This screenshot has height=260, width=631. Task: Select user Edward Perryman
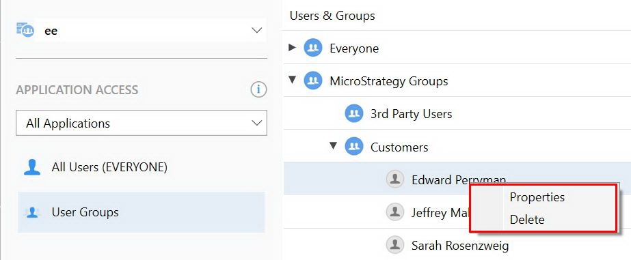click(457, 179)
